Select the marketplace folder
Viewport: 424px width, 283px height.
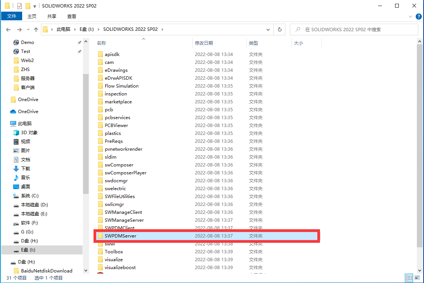(118, 102)
